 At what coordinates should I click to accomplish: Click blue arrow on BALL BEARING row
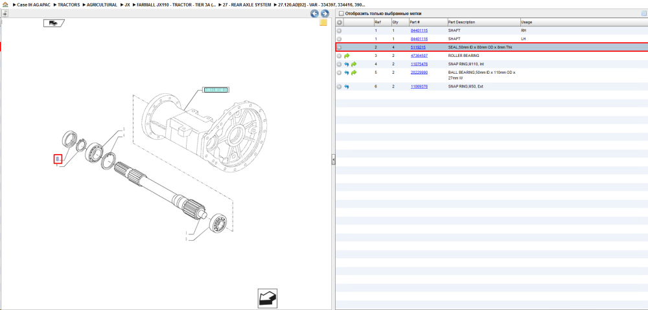tap(347, 72)
